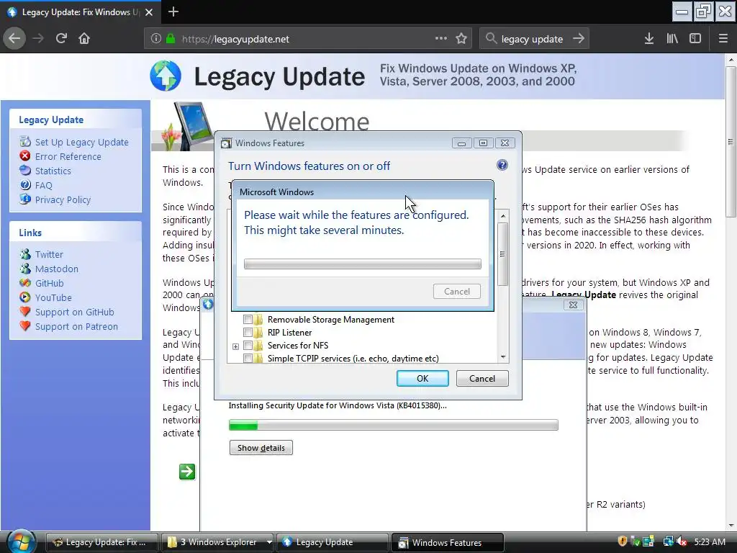737x553 pixels.
Task: Click the green arrow icon on the webpage
Action: [187, 472]
